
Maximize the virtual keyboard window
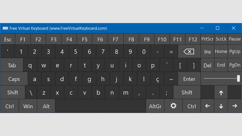click(x=218, y=28)
